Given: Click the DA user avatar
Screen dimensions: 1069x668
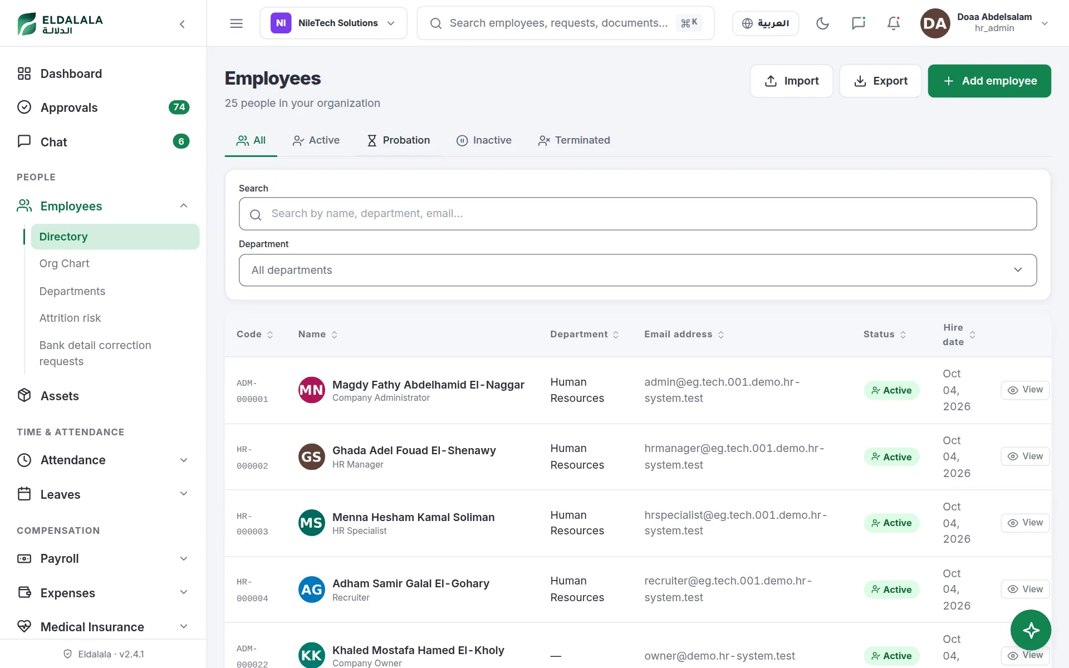Looking at the screenshot, I should (935, 23).
